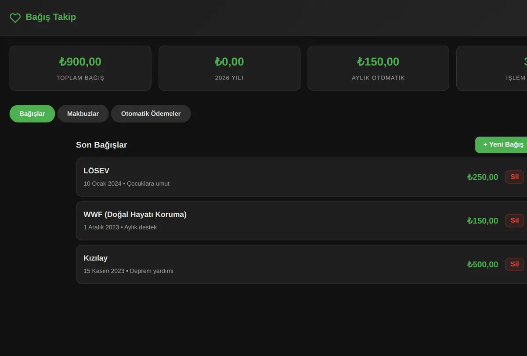Click the ₺150,00 amount on WWF row
Image resolution: width=527 pixels, height=356 pixels.
[483, 220]
